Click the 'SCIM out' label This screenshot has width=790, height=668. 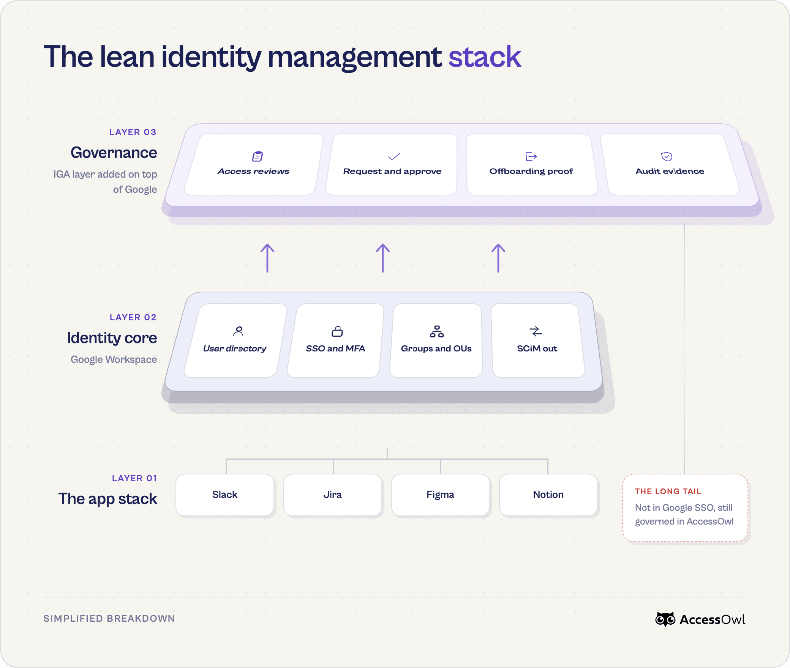(x=537, y=348)
